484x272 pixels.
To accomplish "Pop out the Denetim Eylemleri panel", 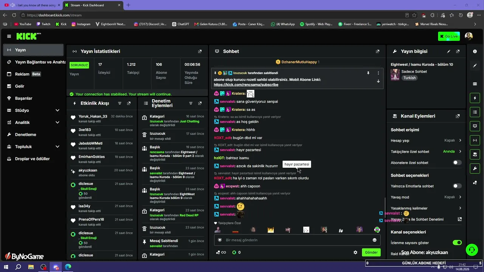I will [x=200, y=103].
